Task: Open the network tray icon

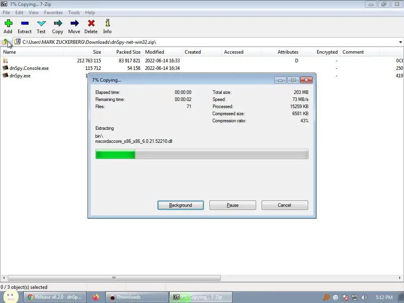Action: (x=355, y=297)
